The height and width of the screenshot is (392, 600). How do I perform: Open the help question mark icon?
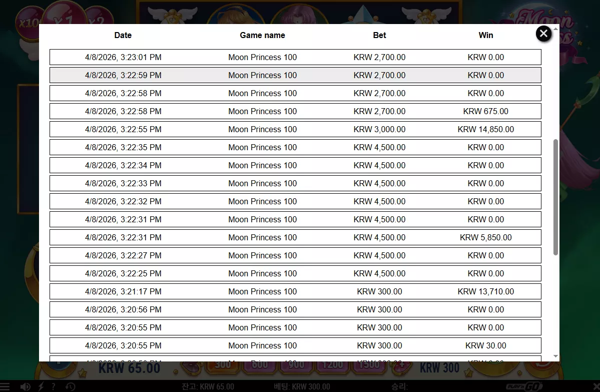(x=54, y=386)
